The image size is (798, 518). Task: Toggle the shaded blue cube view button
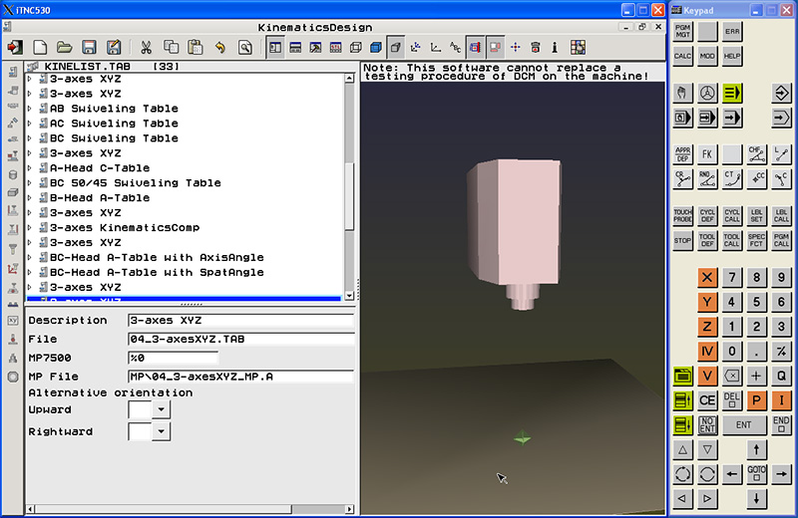point(375,47)
